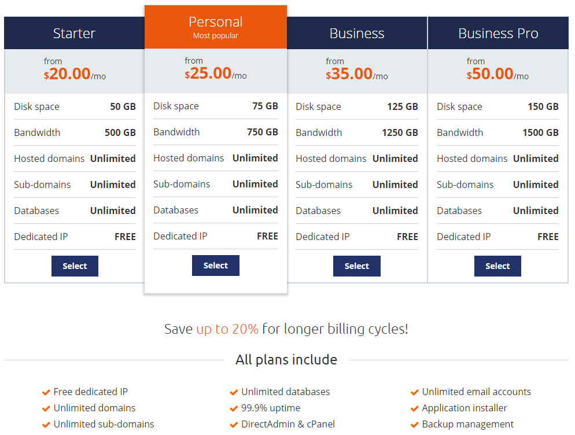Viewport: 575px width, 435px height.
Task: Click the Dedicated IP FREE entry under Starter
Action: pos(75,237)
